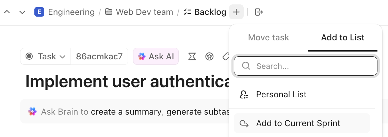Click the move task arrow icon
Viewport: 388px width, 137px height.
259,13
